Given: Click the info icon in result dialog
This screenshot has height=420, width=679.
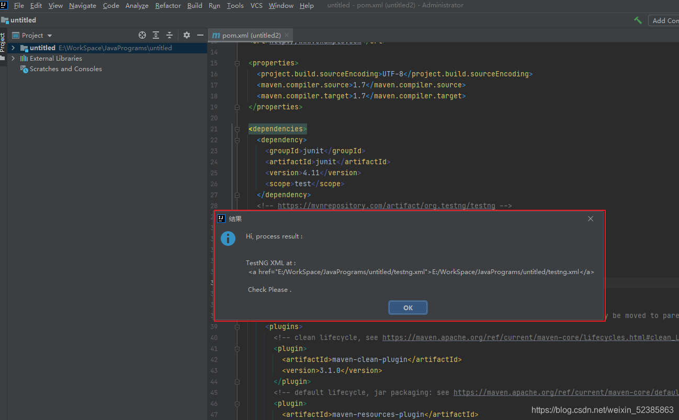Looking at the screenshot, I should click(x=228, y=238).
